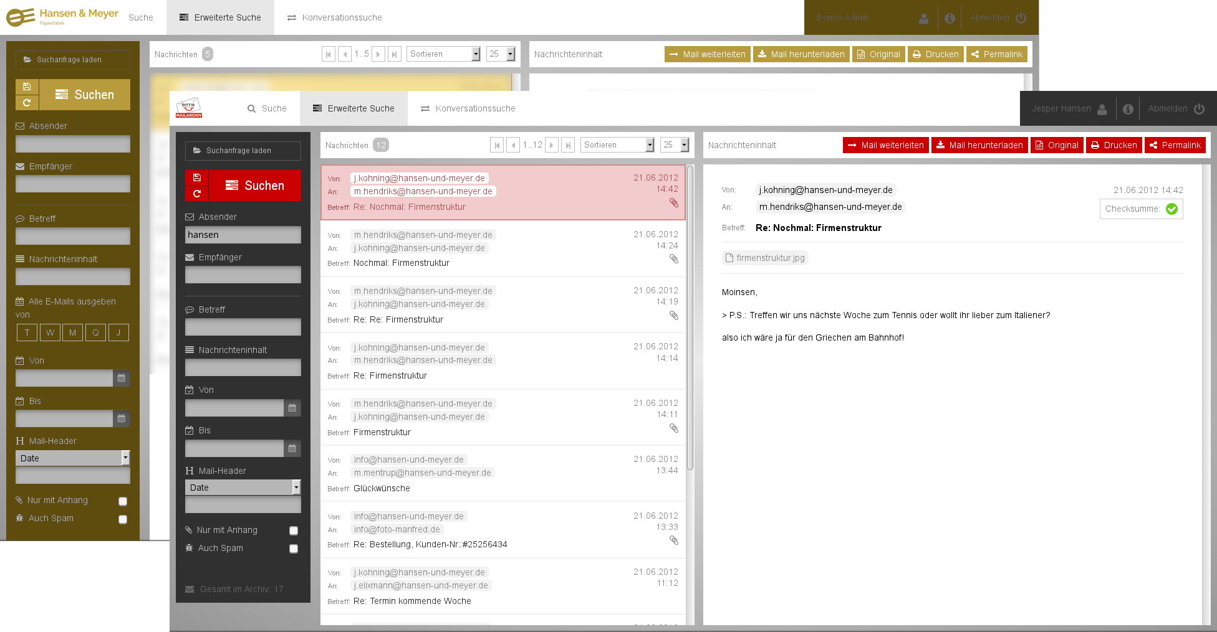1217x632 pixels.
Task: Enable the red-panel Nur mit Anhang checkbox
Action: (294, 531)
